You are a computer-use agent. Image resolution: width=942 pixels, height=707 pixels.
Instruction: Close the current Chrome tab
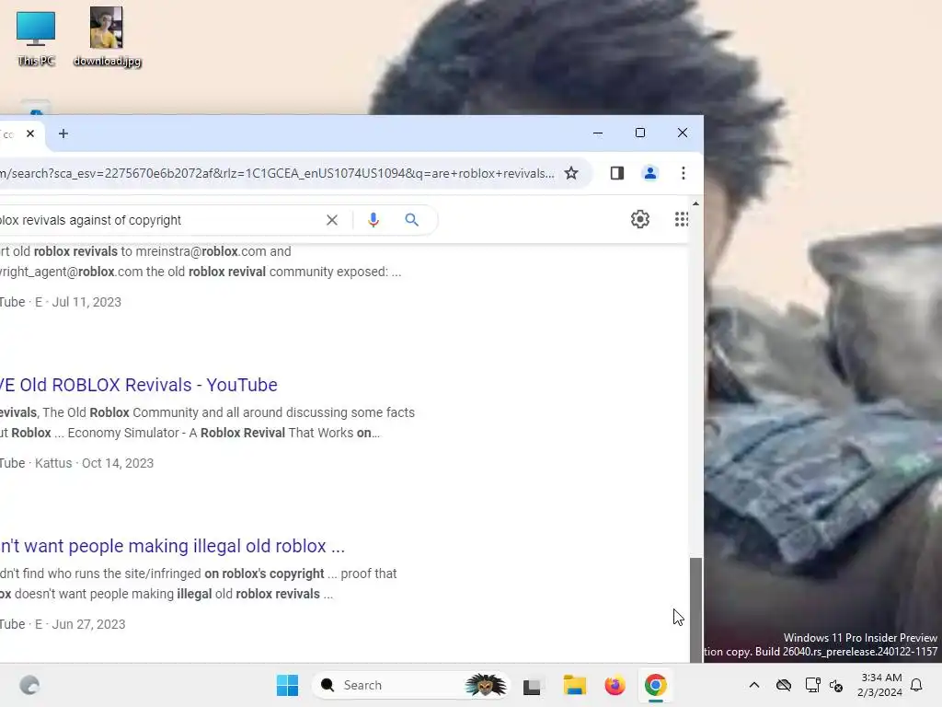30,133
